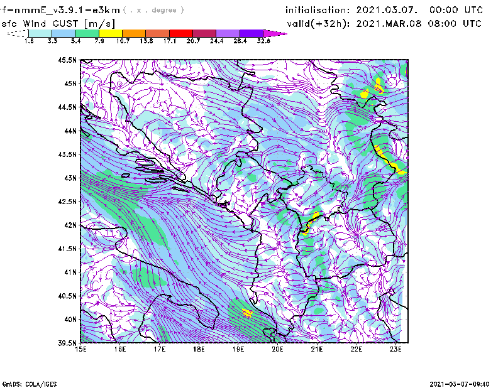Click the 'initialisation: 2021.03.07. 00:00 UTC' line
The width and height of the screenshot is (503, 388).
click(x=384, y=10)
